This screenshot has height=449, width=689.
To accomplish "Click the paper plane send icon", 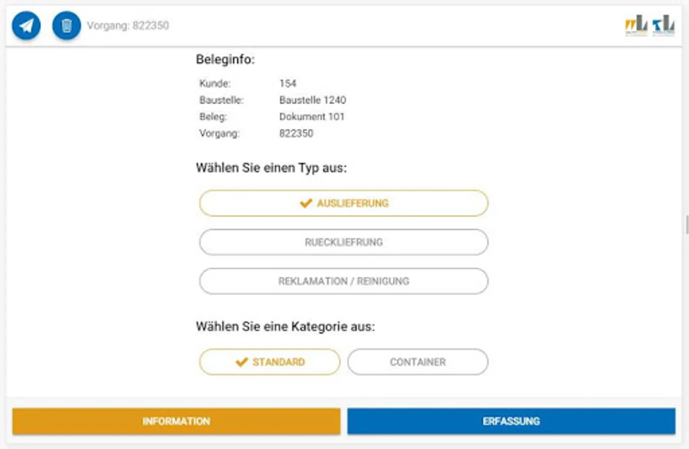I will pyautogui.click(x=26, y=25).
